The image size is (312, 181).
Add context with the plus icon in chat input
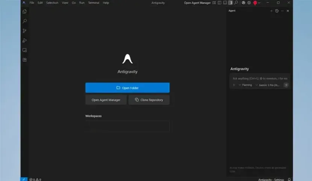click(234, 85)
